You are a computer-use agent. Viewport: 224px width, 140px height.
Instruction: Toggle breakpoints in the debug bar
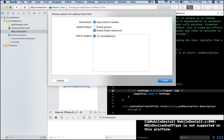pyautogui.click(x=56, y=118)
